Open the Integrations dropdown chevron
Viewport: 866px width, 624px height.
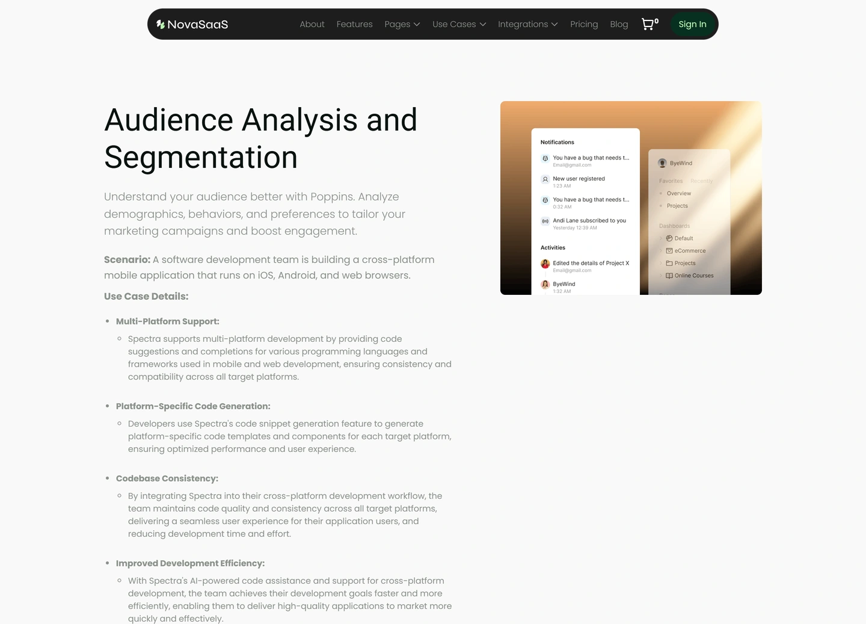tap(554, 24)
